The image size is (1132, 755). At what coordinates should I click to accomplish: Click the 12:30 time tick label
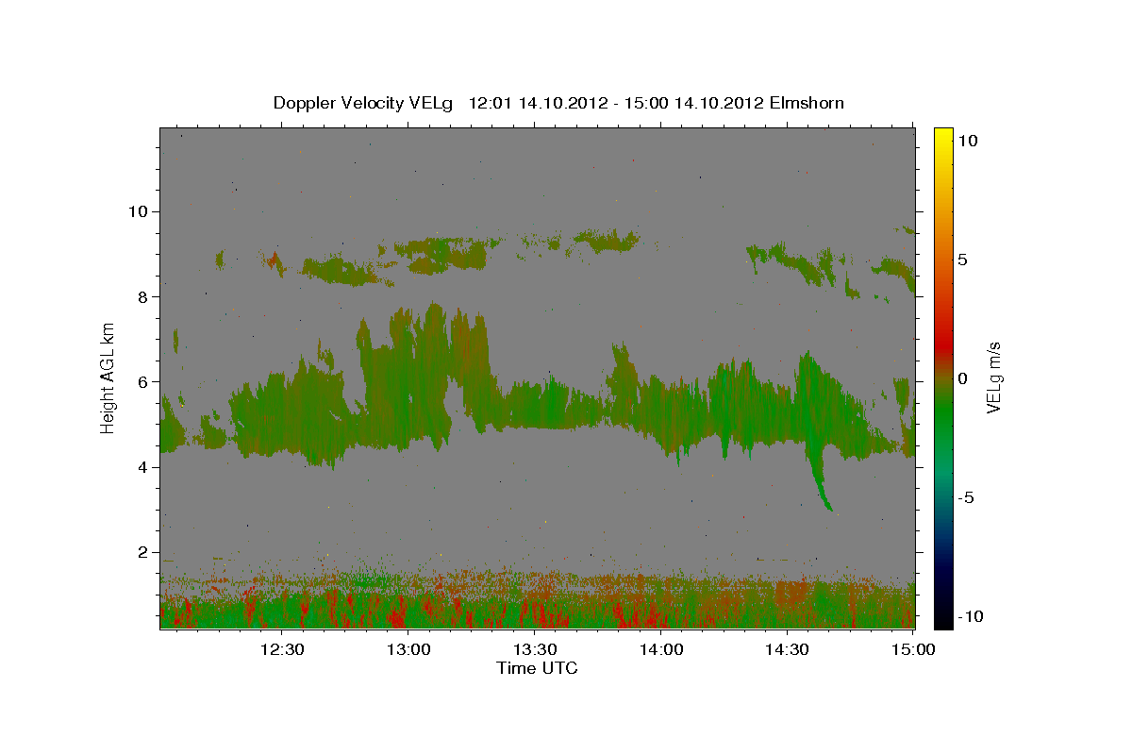coord(281,649)
